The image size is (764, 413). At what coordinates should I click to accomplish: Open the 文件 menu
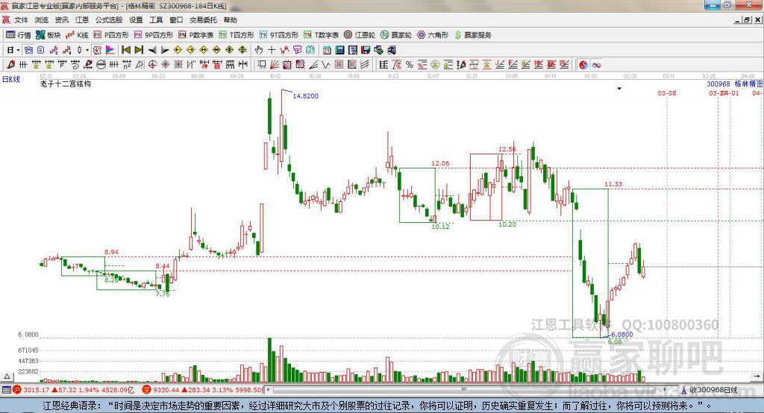coord(21,20)
